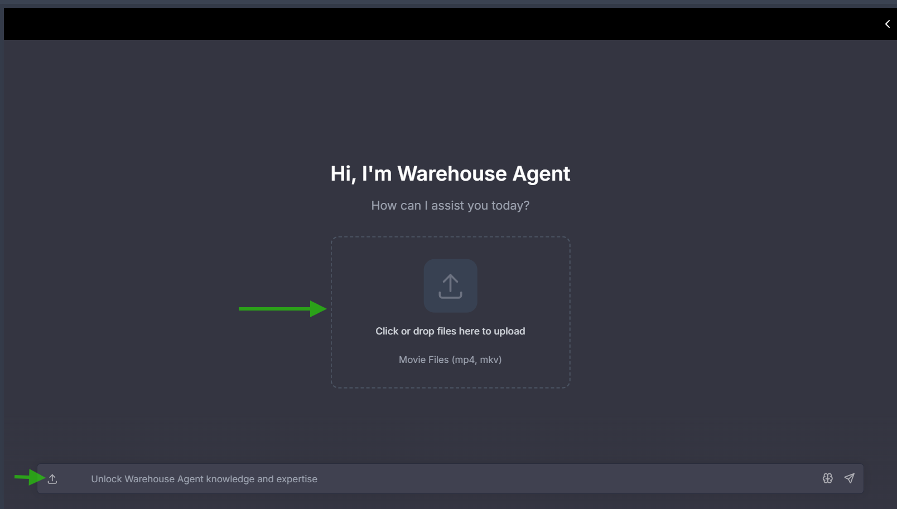Viewport: 897px width, 509px height.
Task: Click the word "Agent" in the main heading
Action: 541,174
